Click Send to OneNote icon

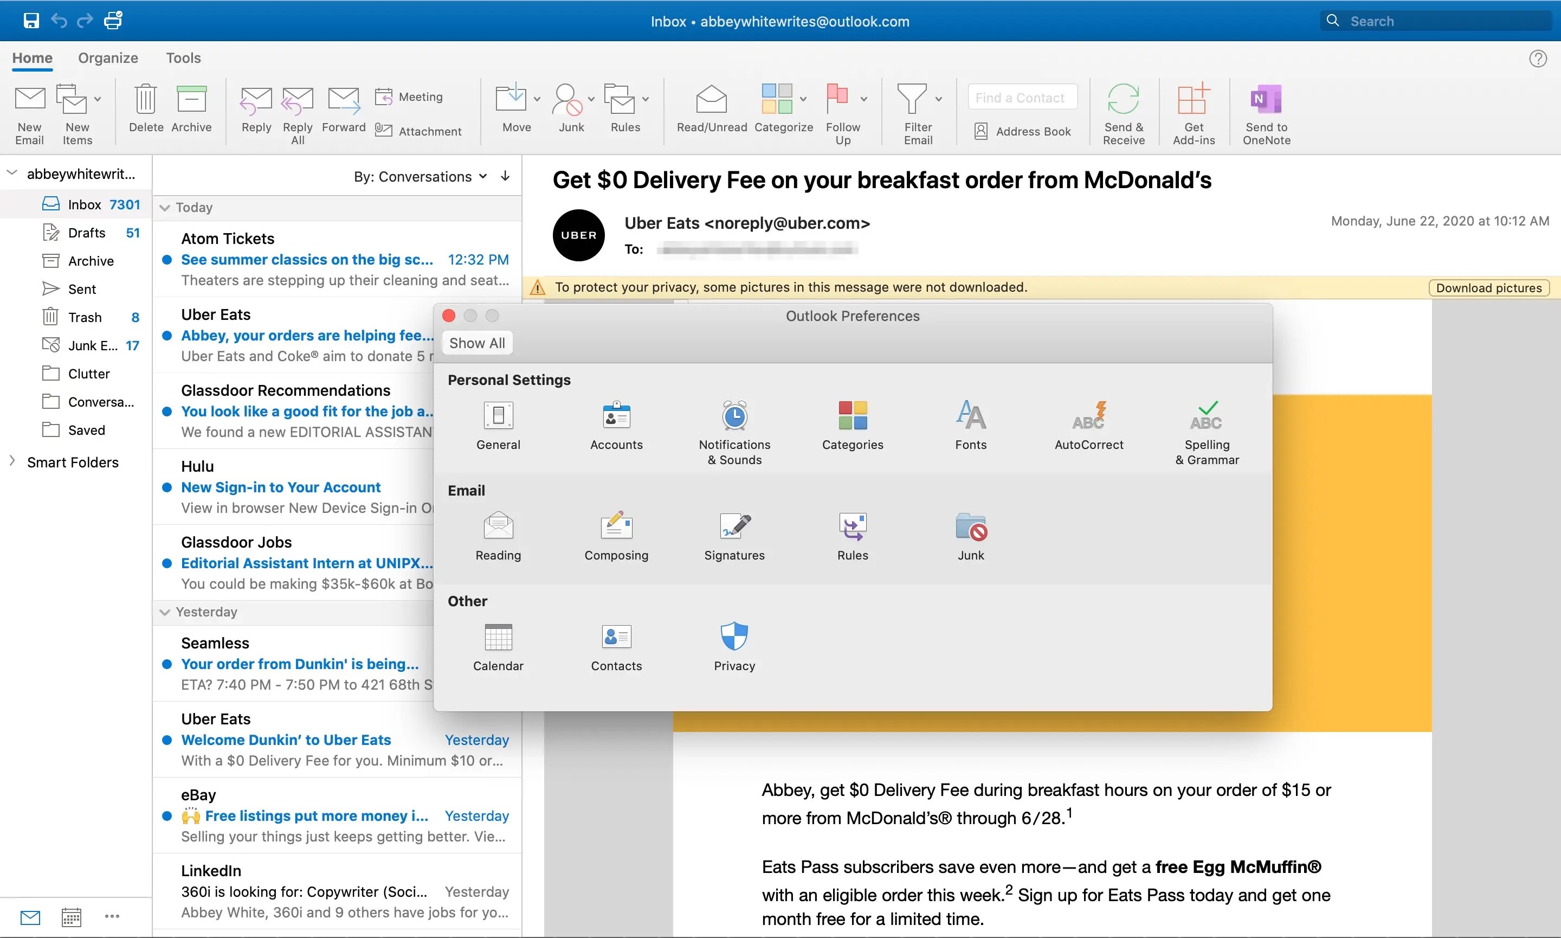click(1266, 100)
